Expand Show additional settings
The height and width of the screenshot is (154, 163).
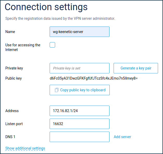(25, 148)
